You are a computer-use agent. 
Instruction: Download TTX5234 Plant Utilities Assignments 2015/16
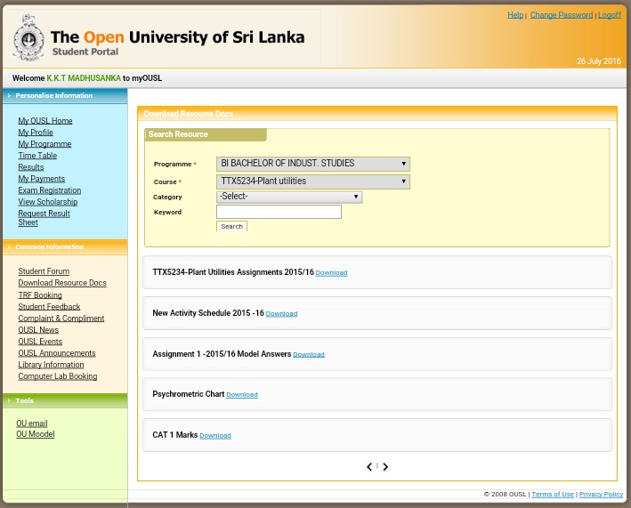[331, 273]
